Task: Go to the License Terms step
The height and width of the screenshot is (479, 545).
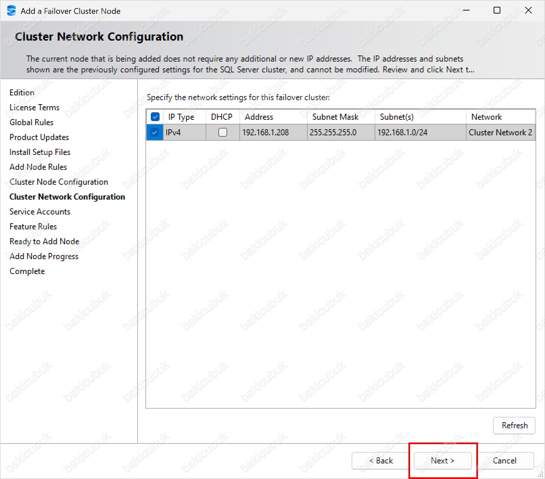Action: (x=34, y=108)
